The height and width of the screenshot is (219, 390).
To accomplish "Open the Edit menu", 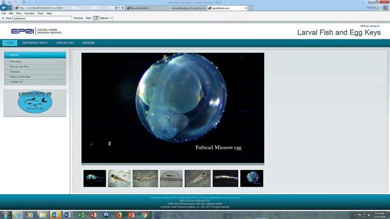I will [11, 14].
